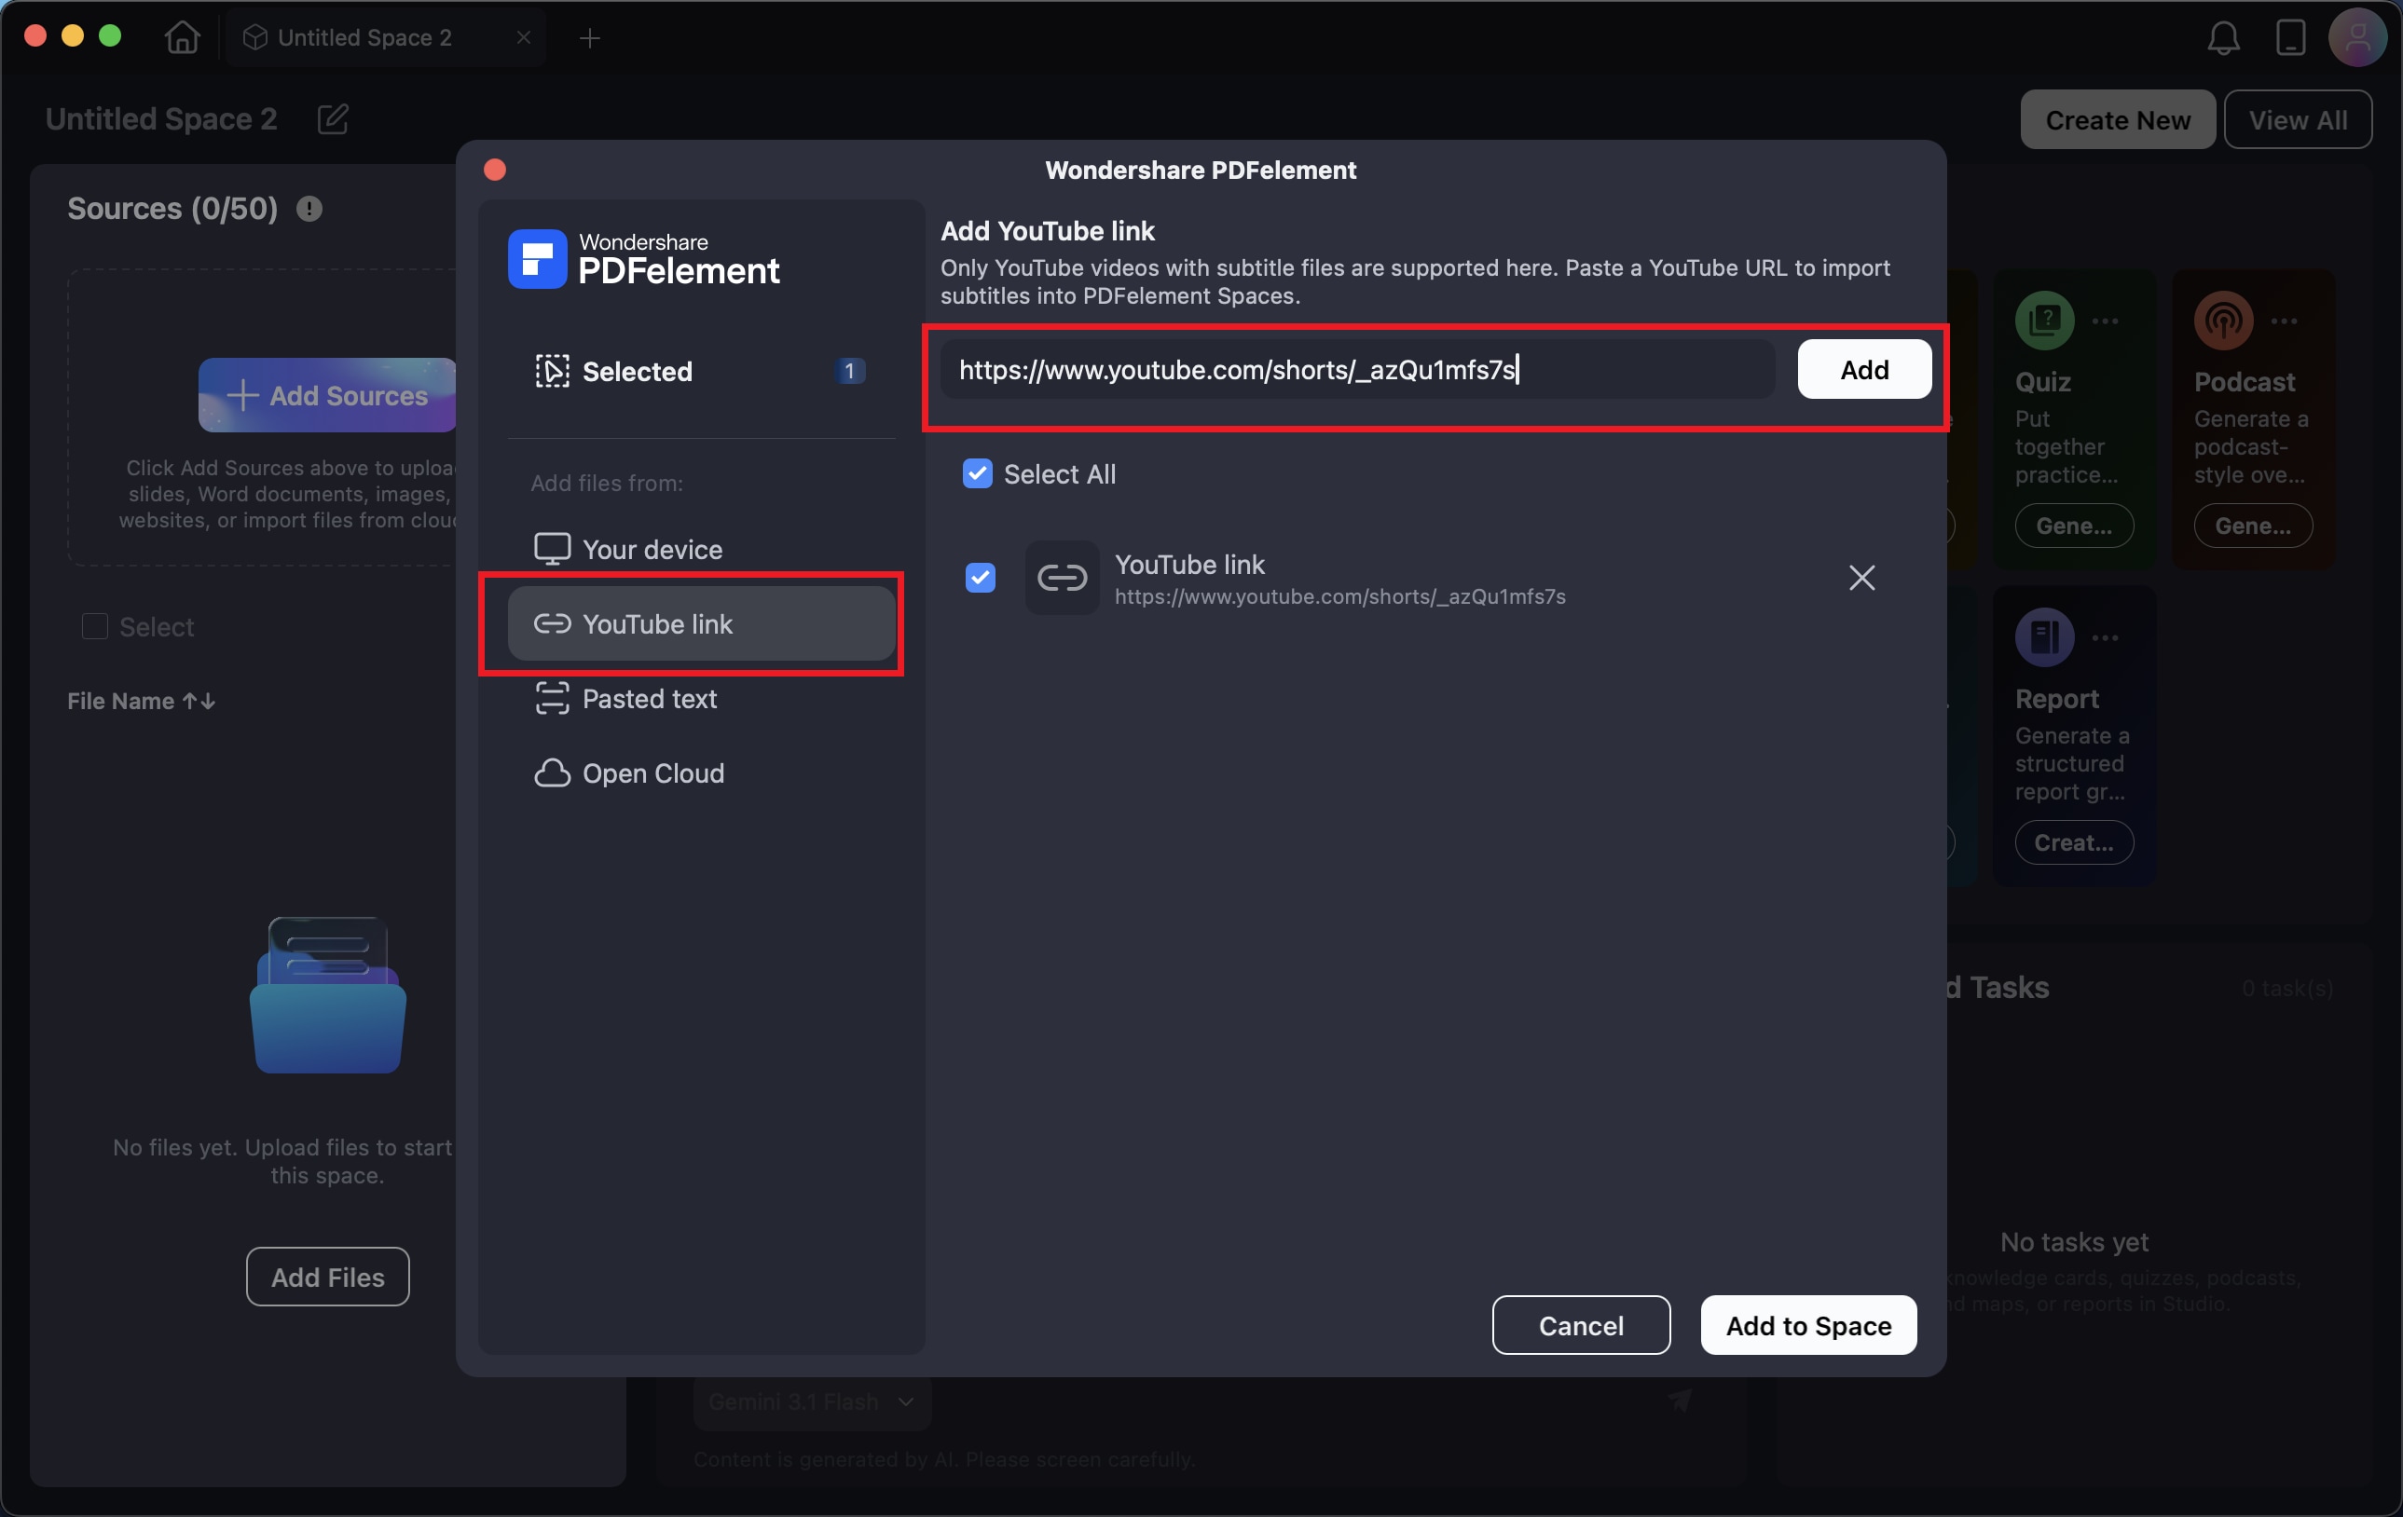Sort by File Name arrows
Viewport: 2403px width, 1517px height.
(x=199, y=701)
